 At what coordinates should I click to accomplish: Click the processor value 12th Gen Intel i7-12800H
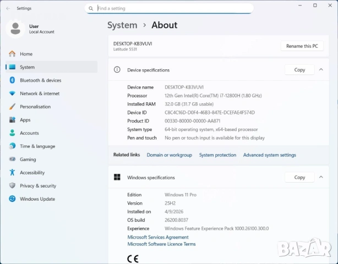click(213, 95)
